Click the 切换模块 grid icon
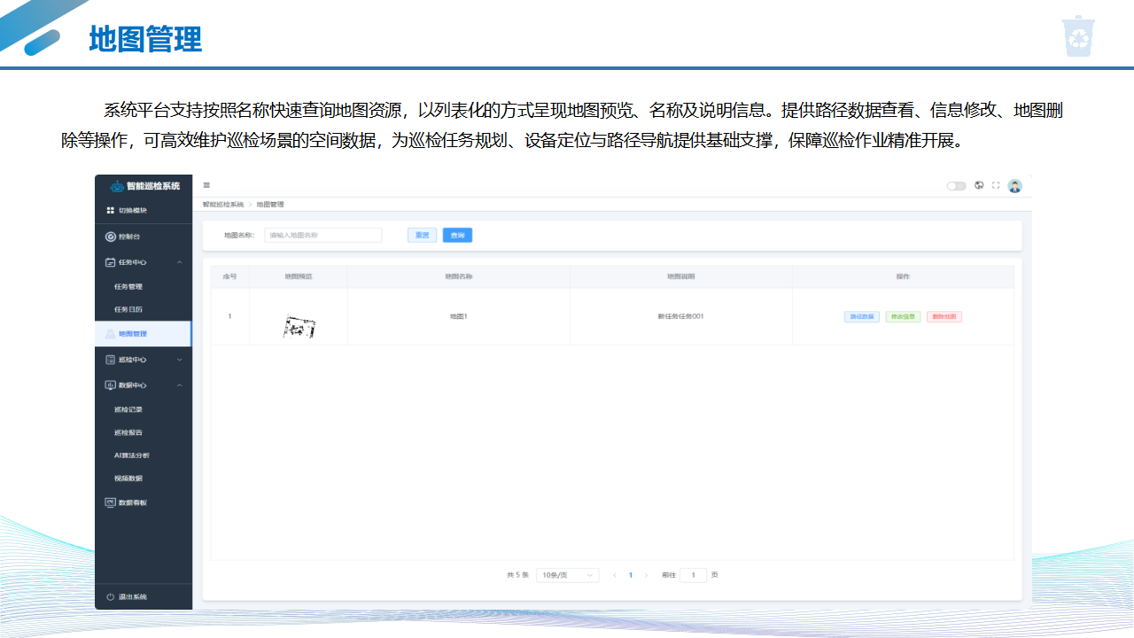 point(111,211)
